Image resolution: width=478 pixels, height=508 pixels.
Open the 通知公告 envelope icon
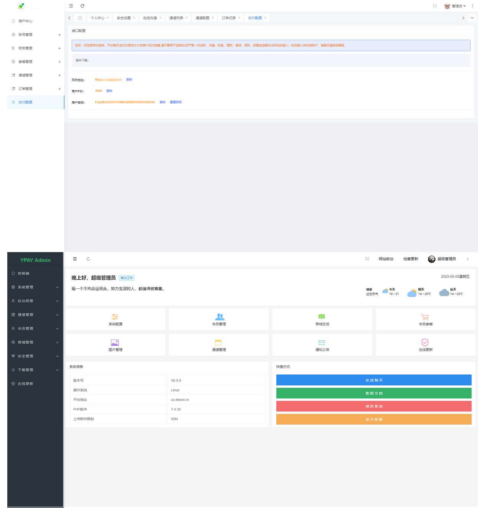321,342
